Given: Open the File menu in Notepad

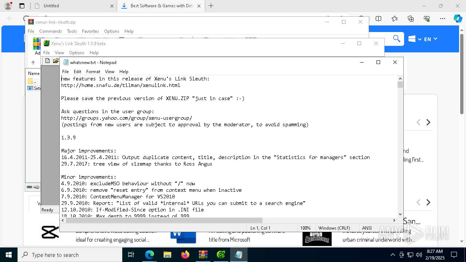Looking at the screenshot, I should [66, 72].
